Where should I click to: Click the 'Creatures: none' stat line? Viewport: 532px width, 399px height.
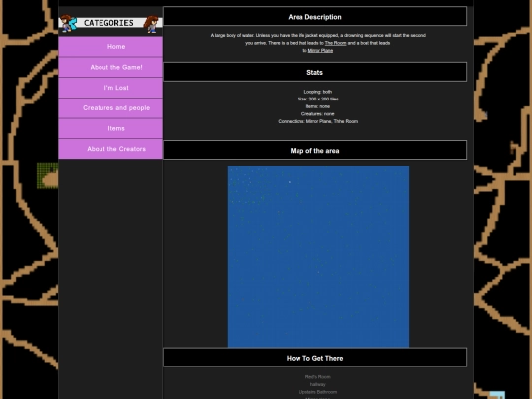tap(318, 114)
